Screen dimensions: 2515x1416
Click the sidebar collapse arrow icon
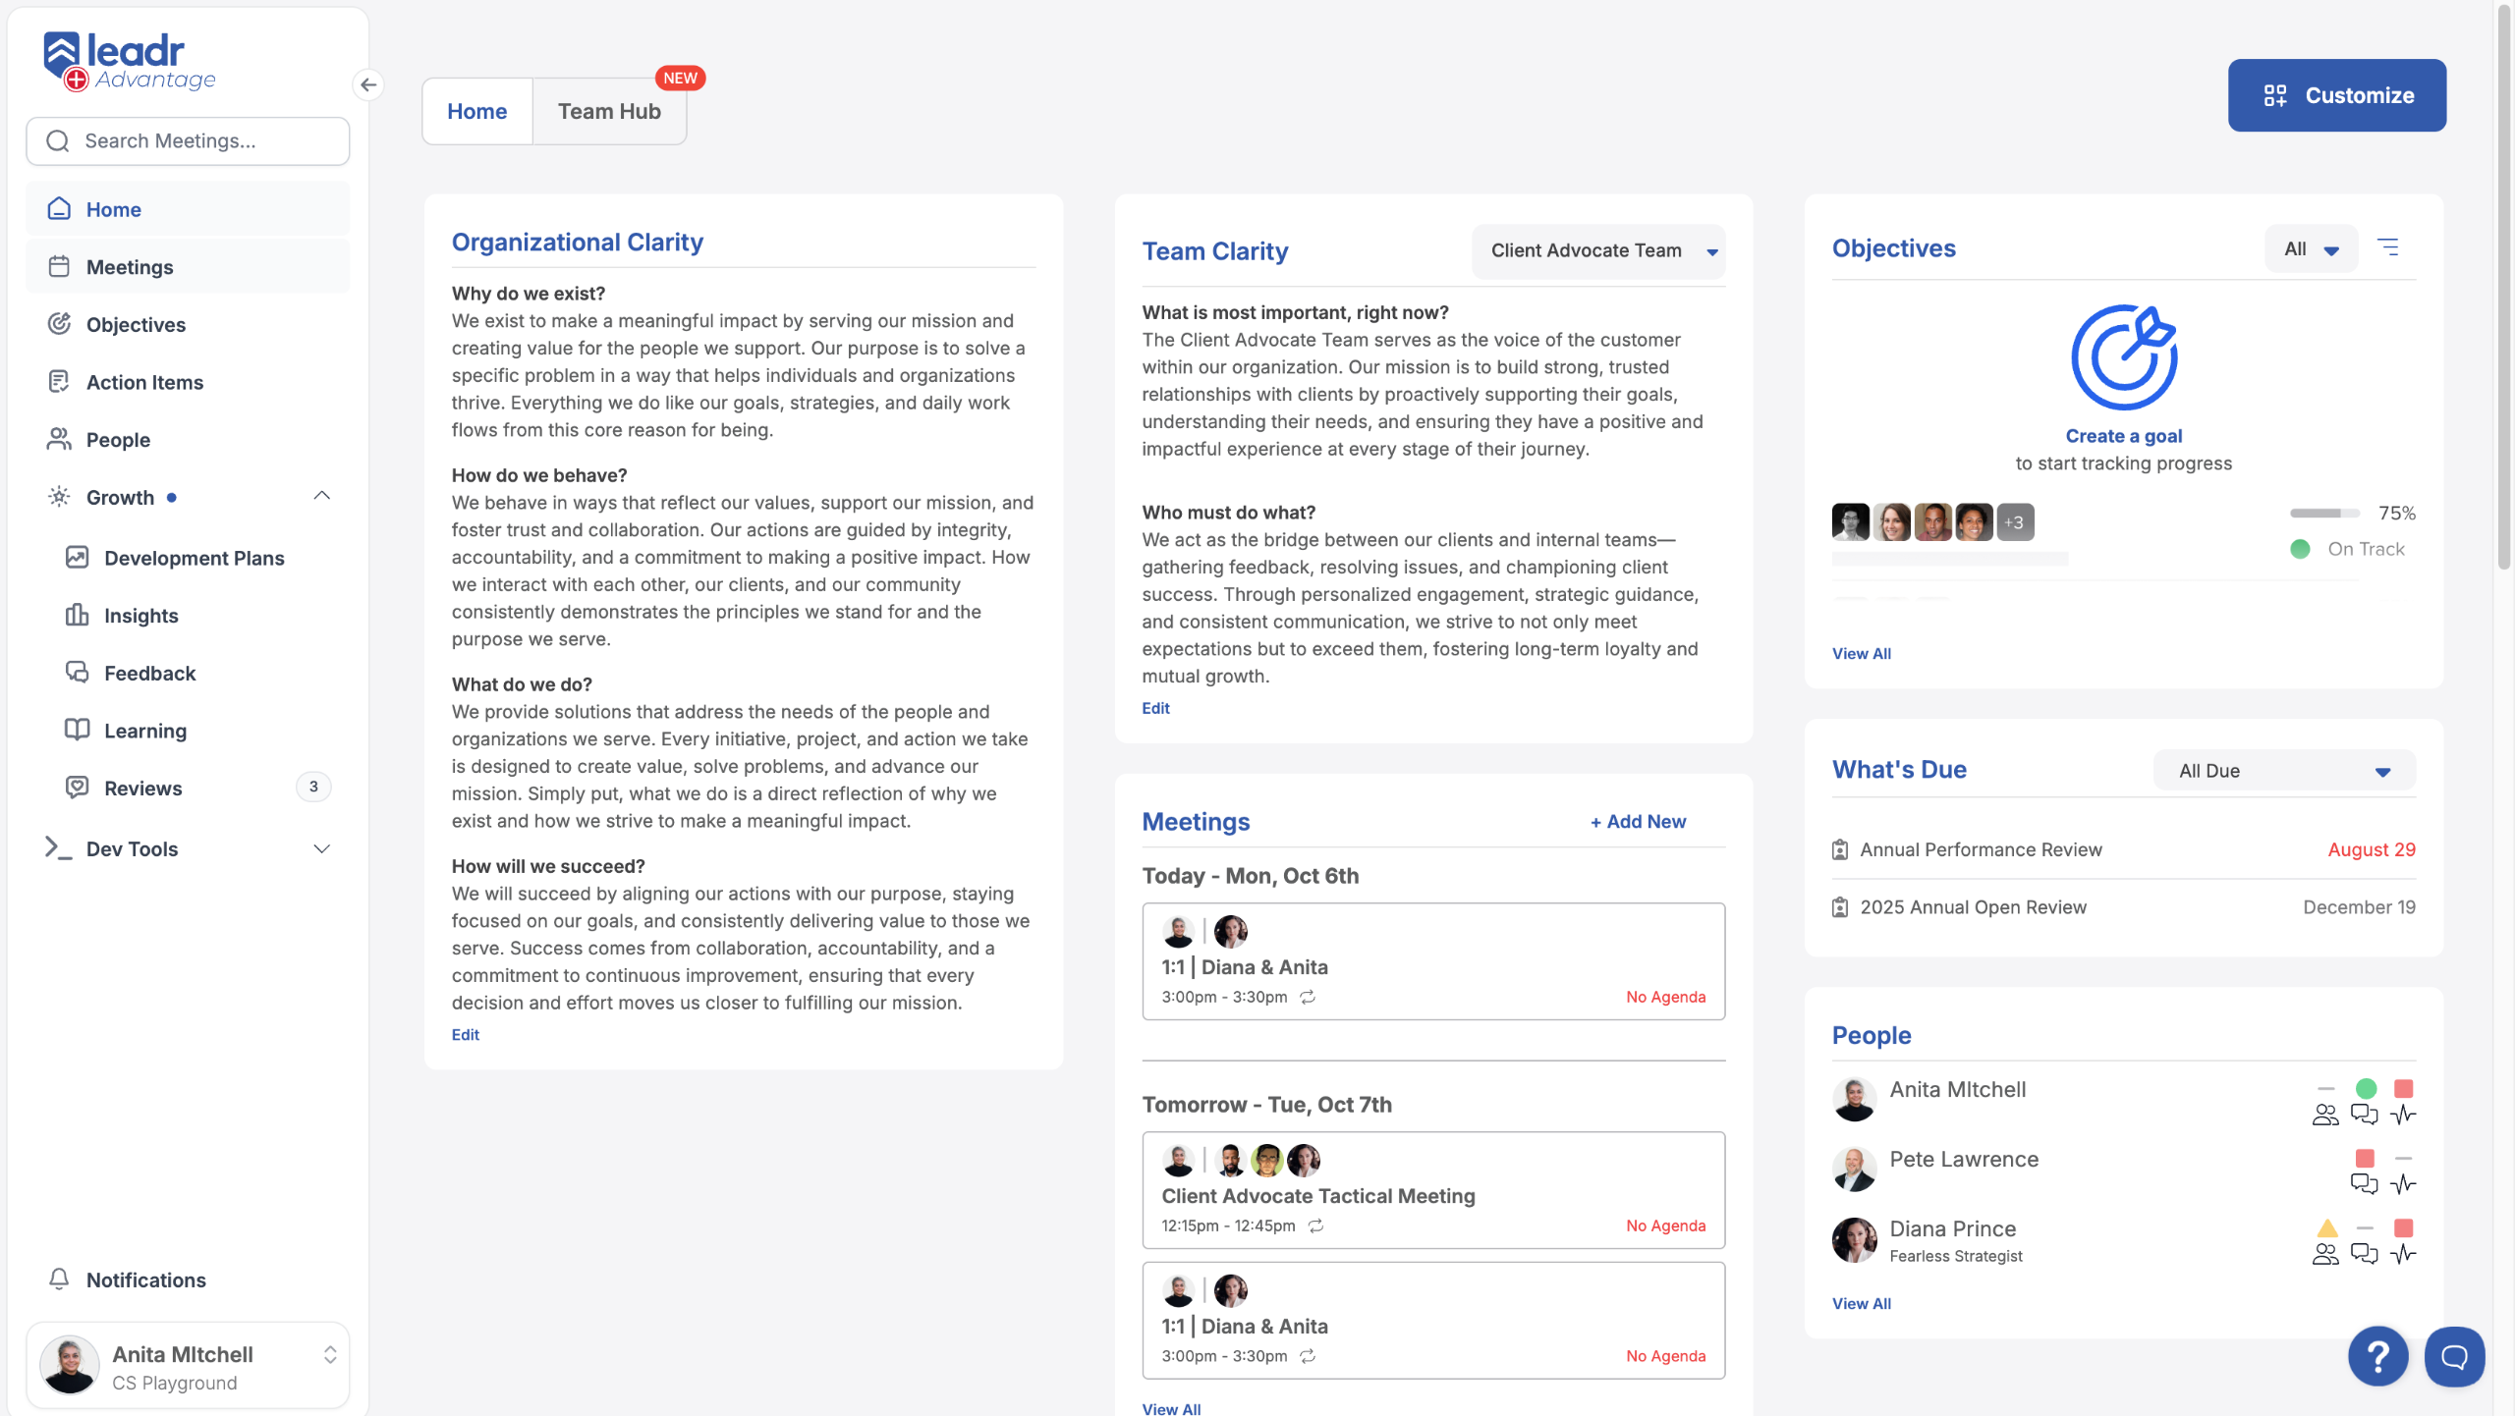(x=368, y=84)
